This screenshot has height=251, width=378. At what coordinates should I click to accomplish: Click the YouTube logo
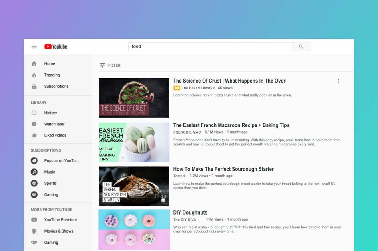click(56, 47)
